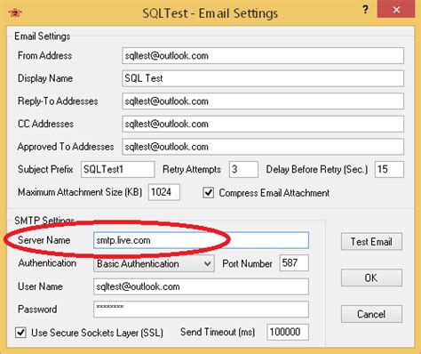Click the 'Authentication' label

pos(47,263)
